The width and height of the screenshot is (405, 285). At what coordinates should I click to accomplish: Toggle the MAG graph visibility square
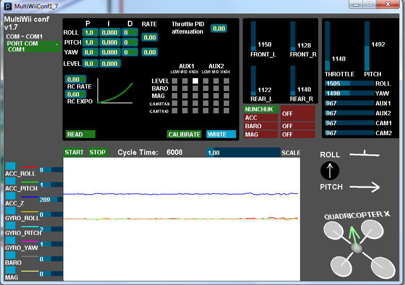tap(10, 270)
